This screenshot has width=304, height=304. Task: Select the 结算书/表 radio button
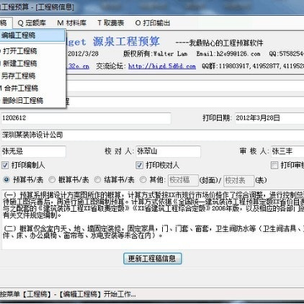(x=97, y=180)
